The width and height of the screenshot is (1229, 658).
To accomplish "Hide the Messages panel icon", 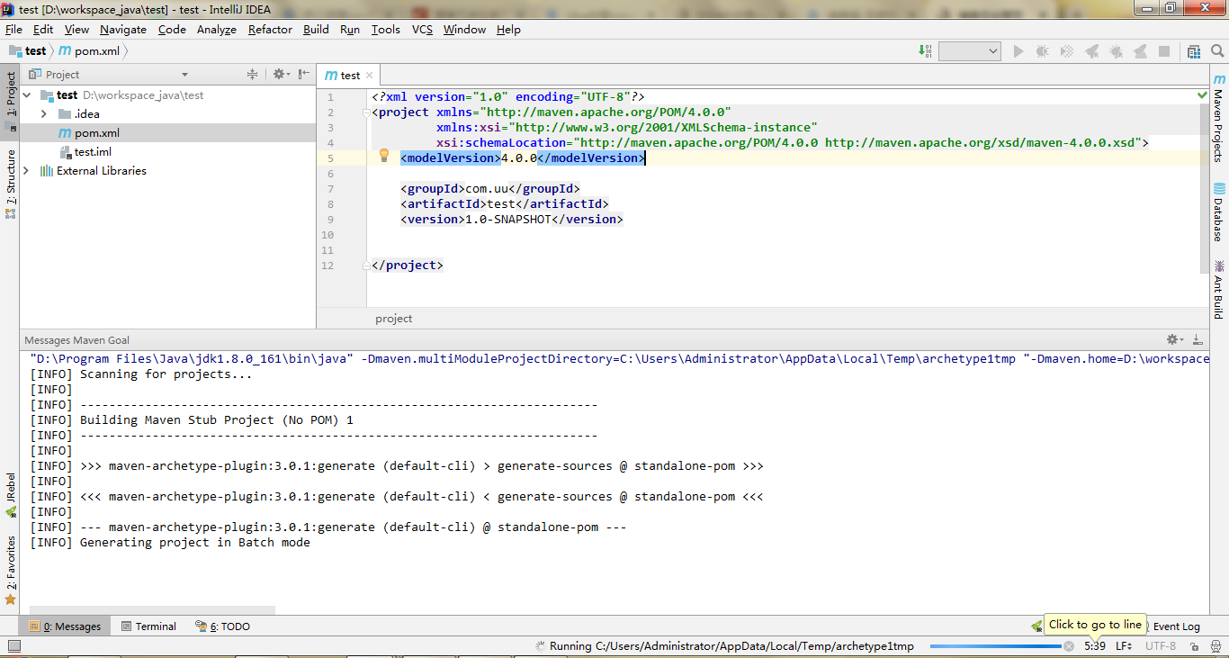I will (x=1198, y=339).
